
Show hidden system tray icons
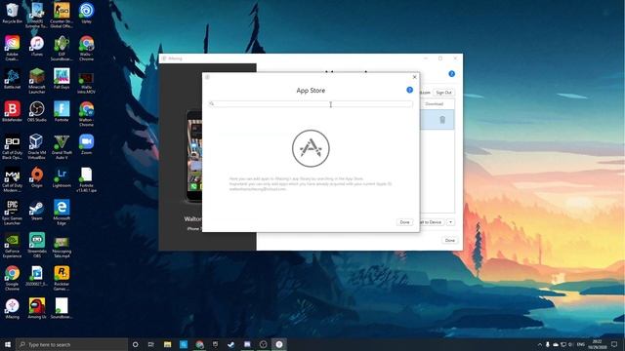tap(540, 344)
